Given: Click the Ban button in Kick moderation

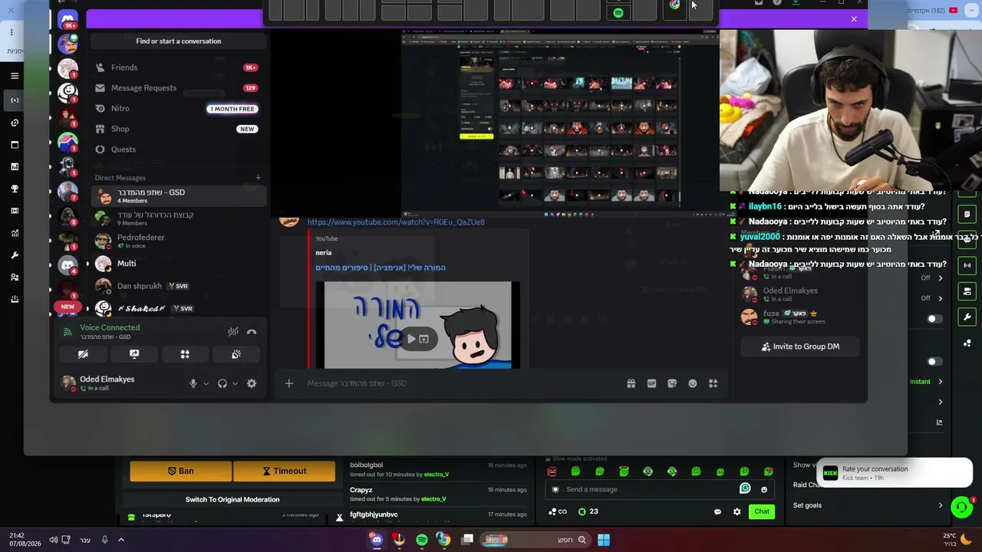Looking at the screenshot, I should (x=180, y=472).
